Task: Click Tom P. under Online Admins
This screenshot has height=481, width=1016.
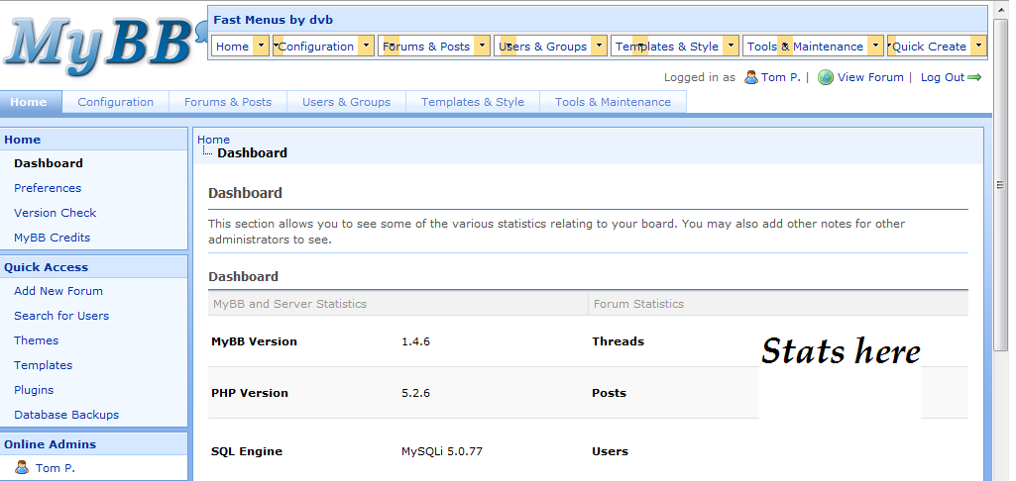Action: [x=56, y=467]
